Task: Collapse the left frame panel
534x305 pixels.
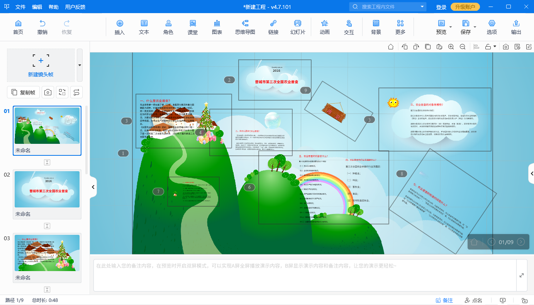Action: 93,187
